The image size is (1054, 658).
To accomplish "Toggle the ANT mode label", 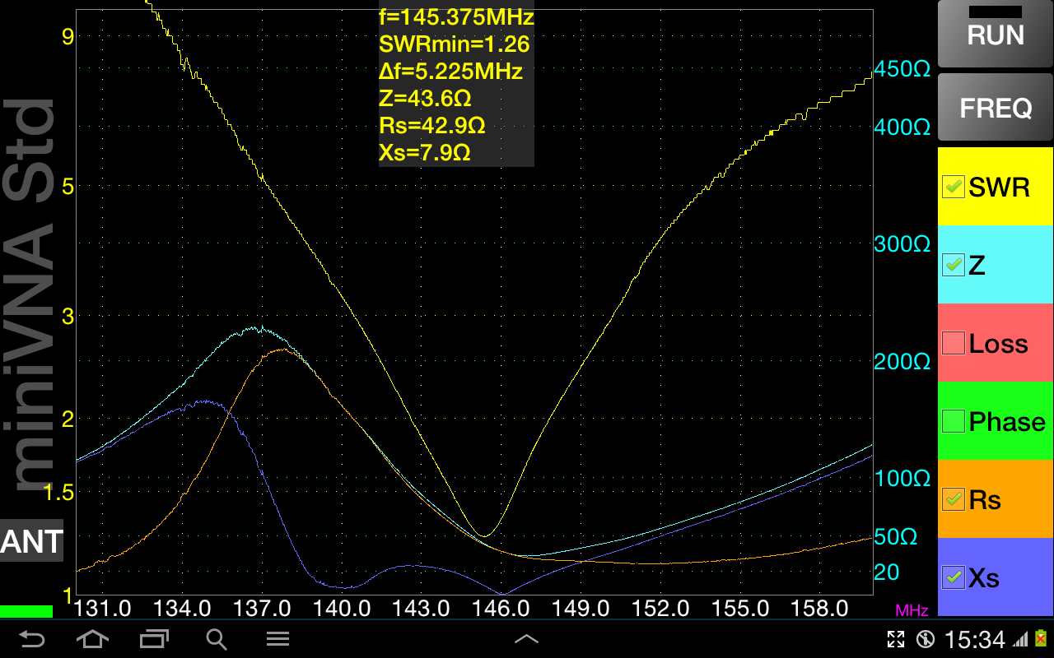I will (x=31, y=541).
